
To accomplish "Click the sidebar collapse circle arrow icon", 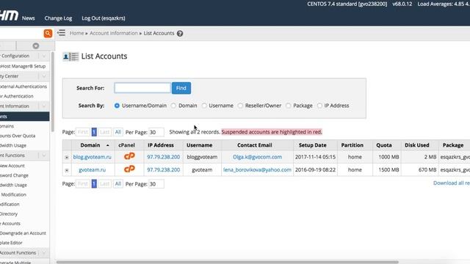I will click(36, 45).
